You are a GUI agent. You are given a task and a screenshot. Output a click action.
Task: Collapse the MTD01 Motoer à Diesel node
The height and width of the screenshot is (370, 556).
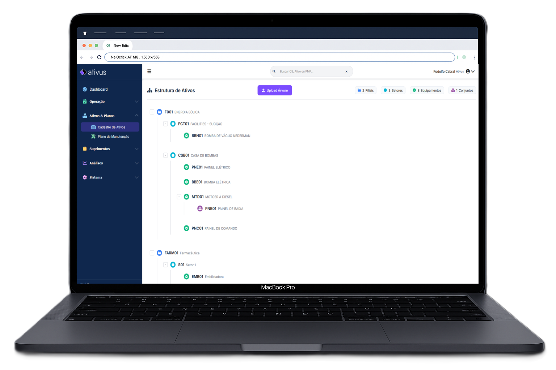point(179,197)
